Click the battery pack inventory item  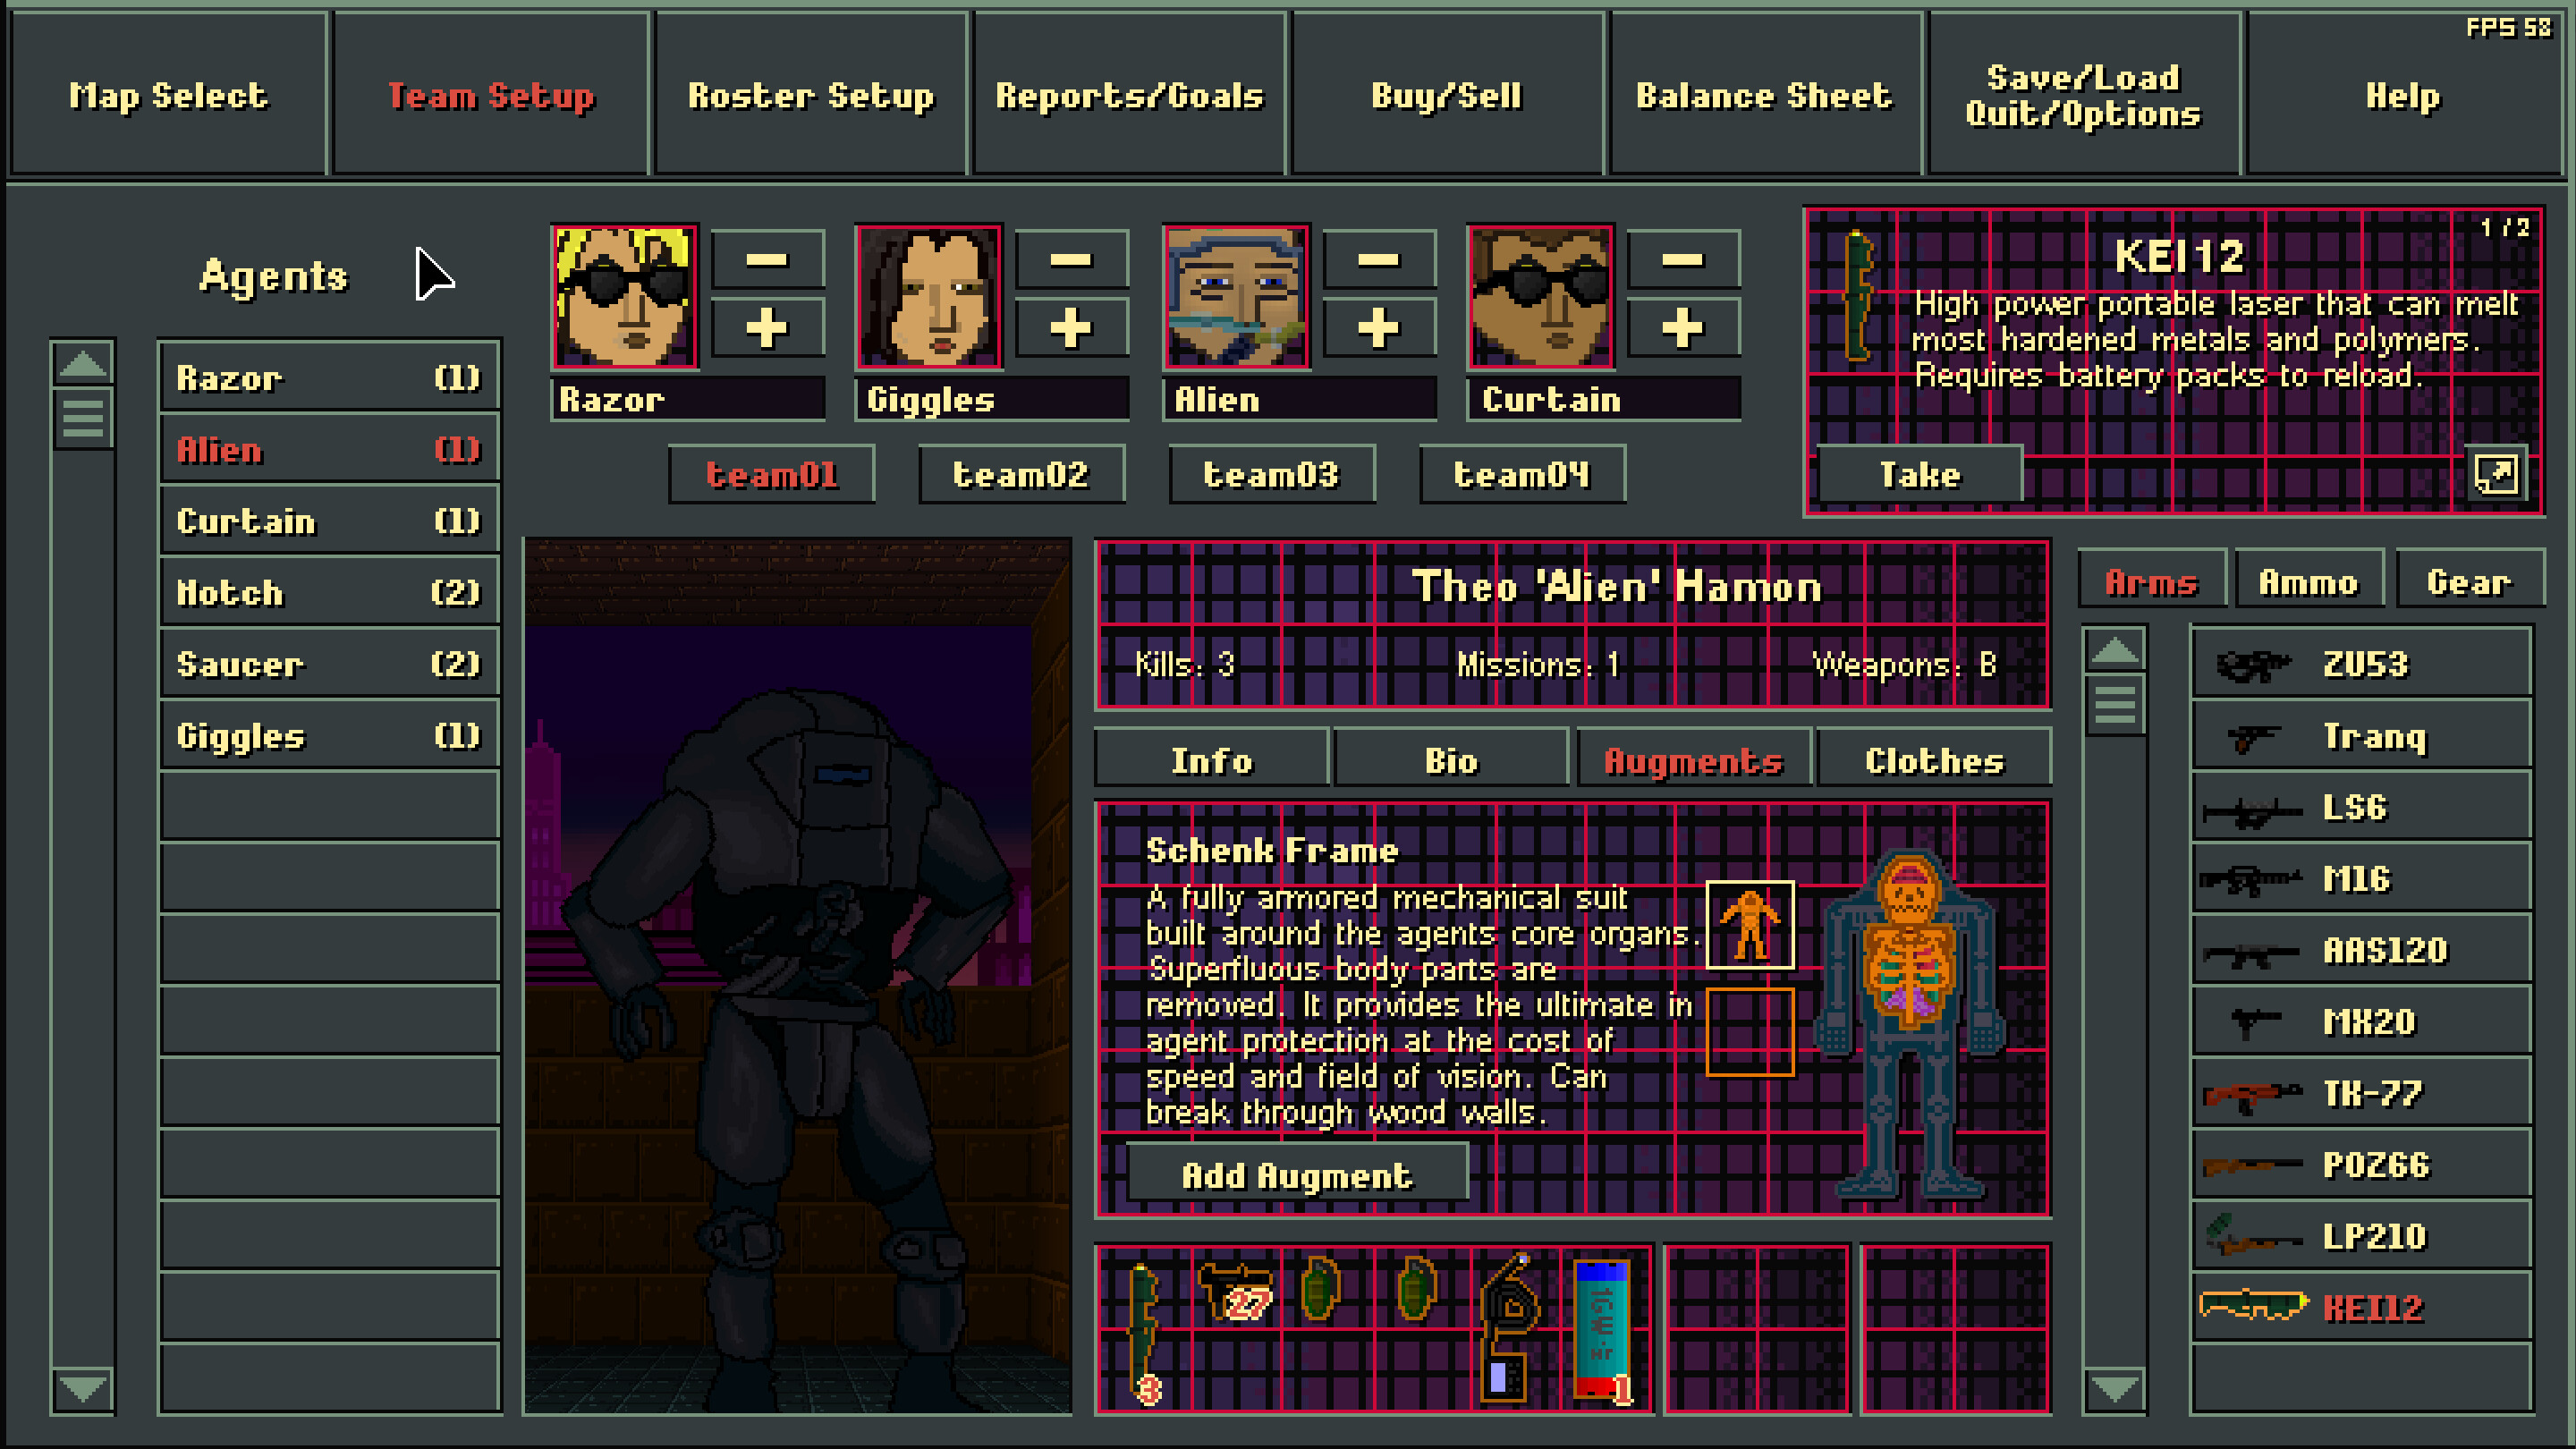pyautogui.click(x=1602, y=1330)
